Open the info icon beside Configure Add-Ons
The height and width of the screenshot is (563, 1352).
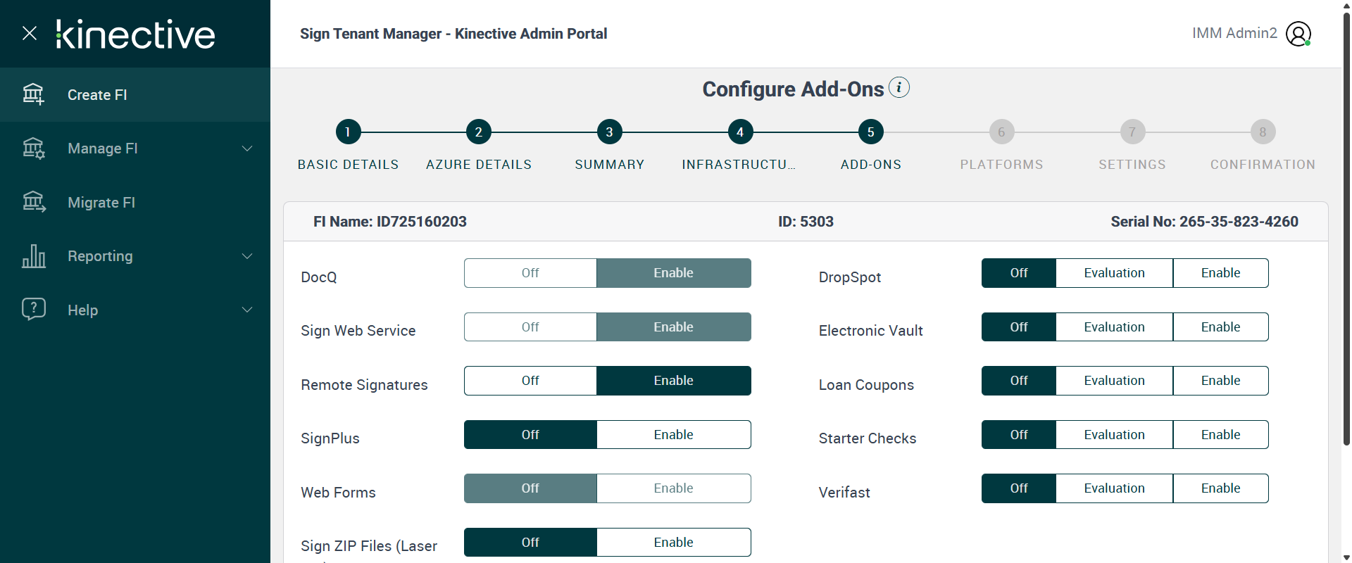[x=899, y=88]
